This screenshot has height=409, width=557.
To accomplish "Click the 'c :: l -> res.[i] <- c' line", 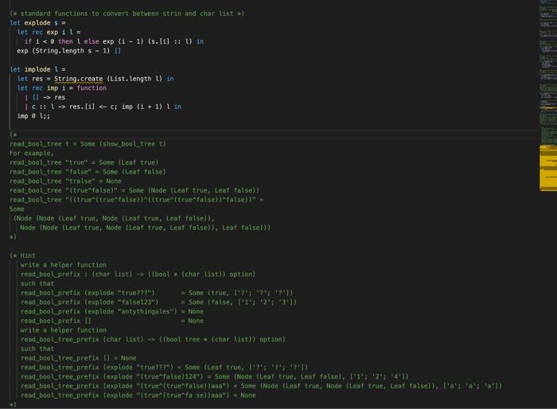I will pos(103,107).
